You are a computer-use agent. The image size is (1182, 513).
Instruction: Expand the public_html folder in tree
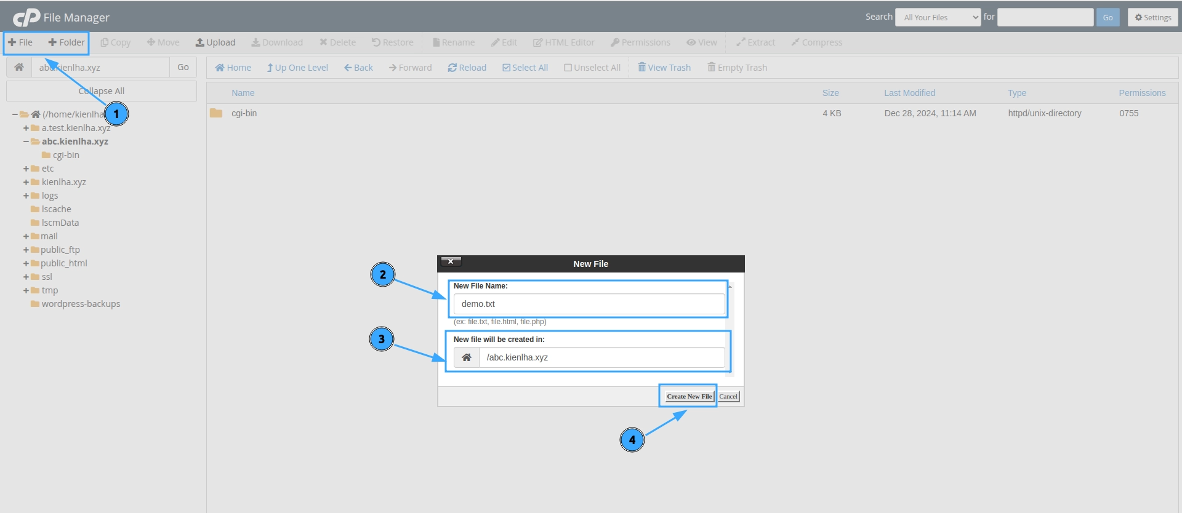26,264
